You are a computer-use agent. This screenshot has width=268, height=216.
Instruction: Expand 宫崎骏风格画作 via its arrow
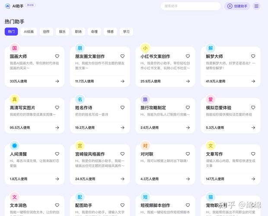(x=122, y=179)
